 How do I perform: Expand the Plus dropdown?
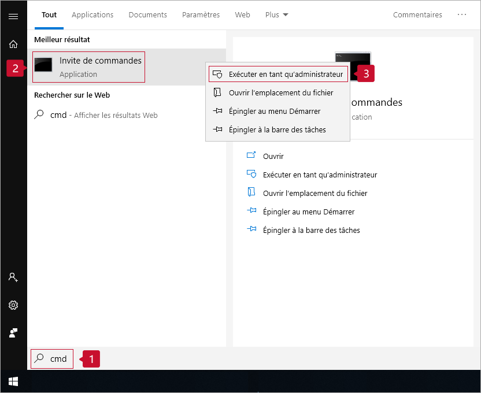[276, 15]
